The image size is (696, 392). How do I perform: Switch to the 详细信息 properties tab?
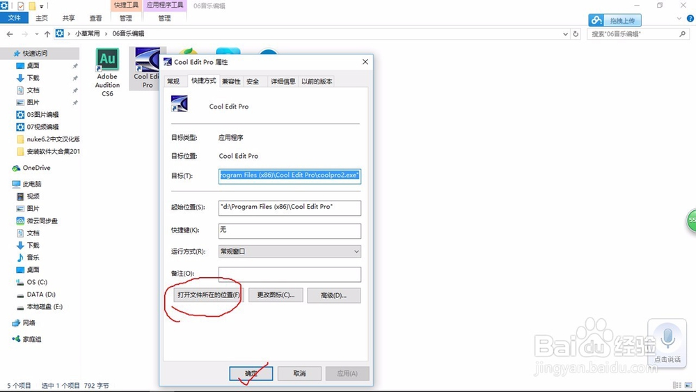pos(283,81)
